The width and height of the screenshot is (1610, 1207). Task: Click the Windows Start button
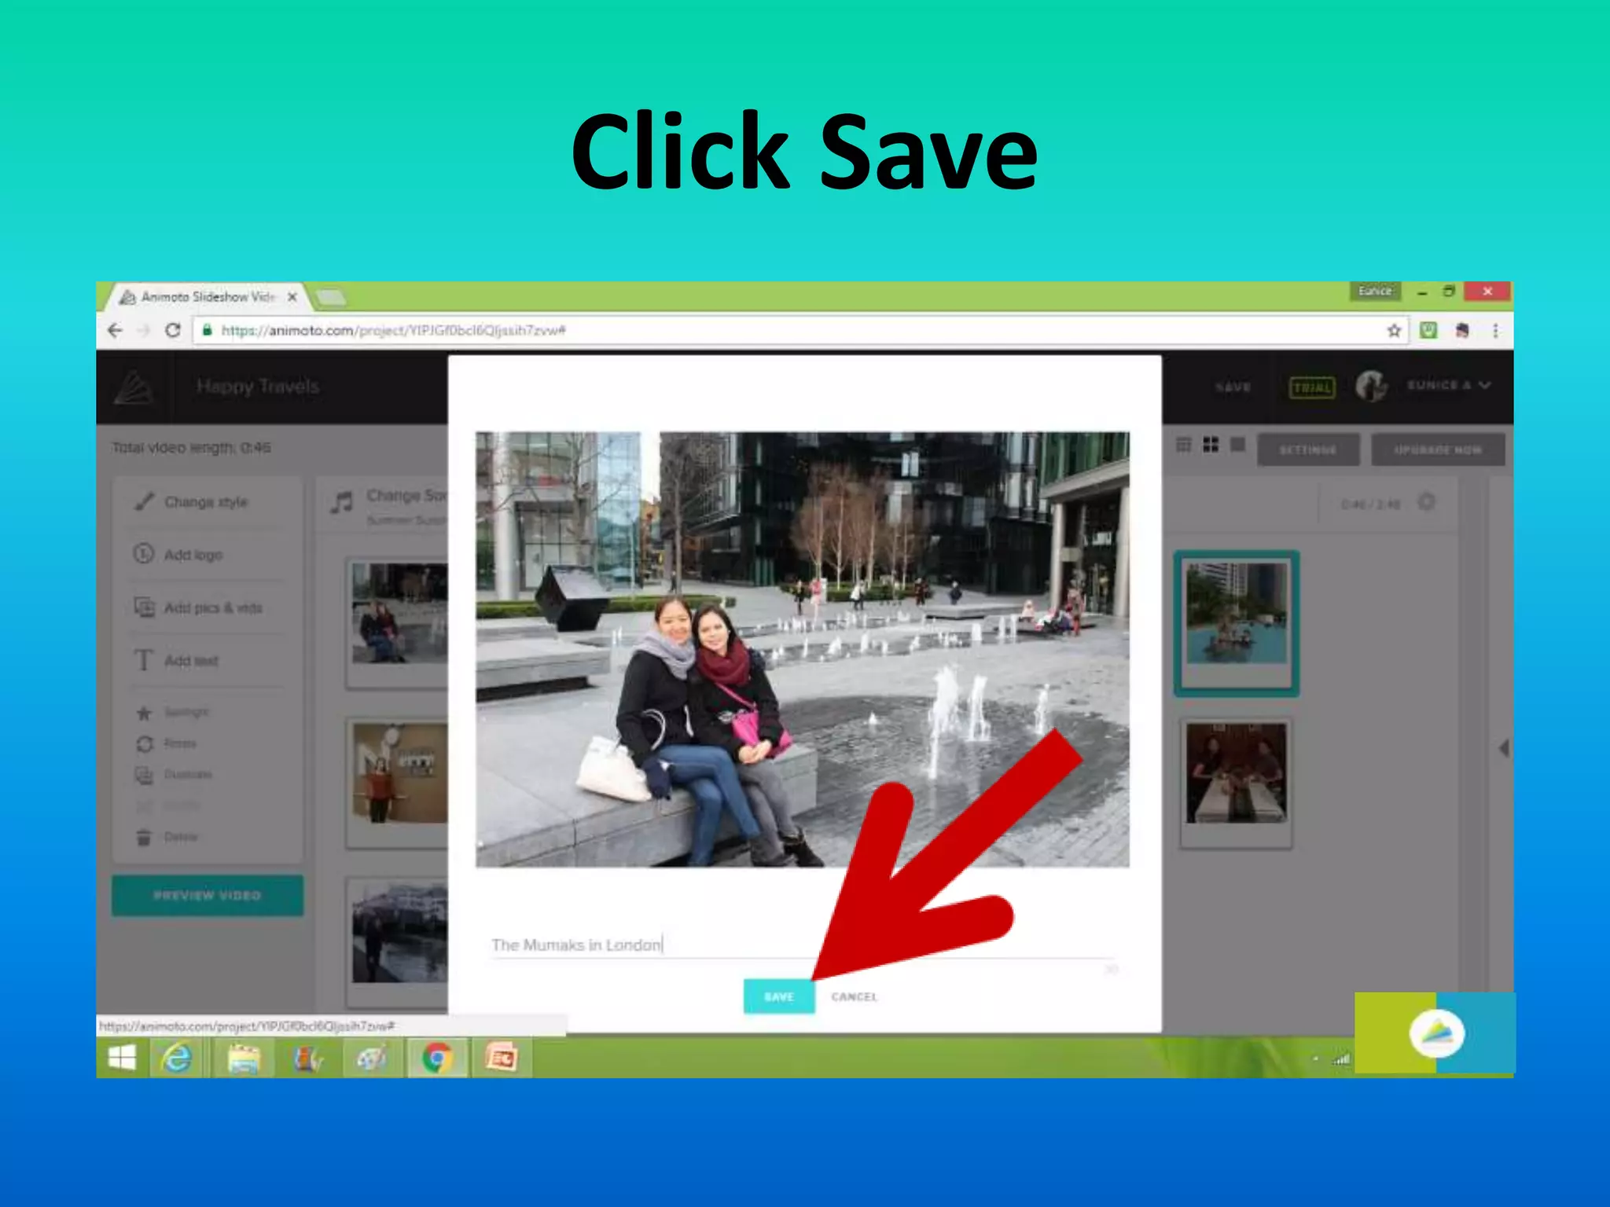click(x=122, y=1058)
